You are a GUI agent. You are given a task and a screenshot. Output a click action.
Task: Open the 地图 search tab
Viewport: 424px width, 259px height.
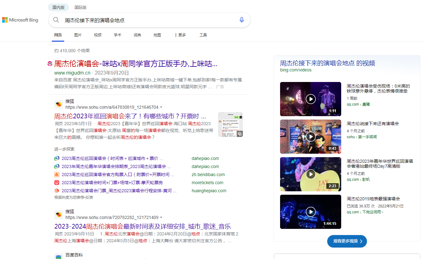click(x=157, y=35)
